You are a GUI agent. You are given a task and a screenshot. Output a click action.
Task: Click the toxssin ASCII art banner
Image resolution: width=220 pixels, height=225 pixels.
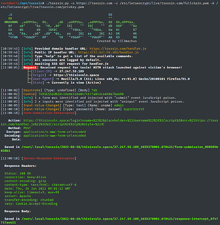(71, 26)
